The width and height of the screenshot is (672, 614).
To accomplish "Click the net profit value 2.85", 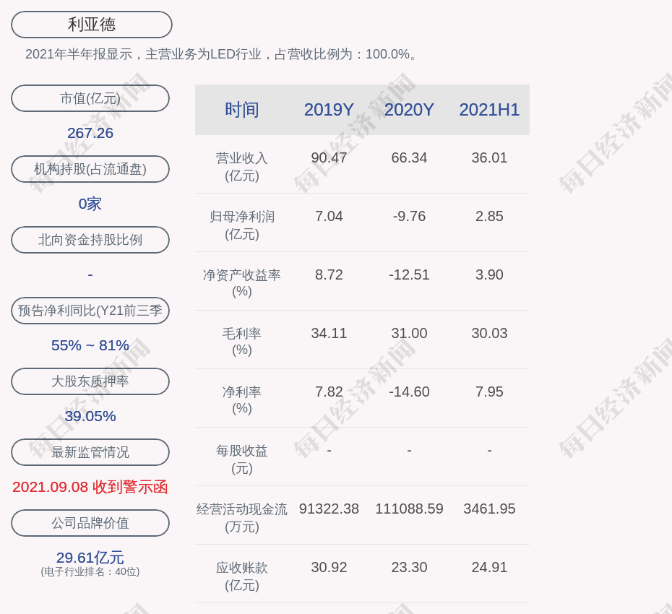I will coord(489,216).
